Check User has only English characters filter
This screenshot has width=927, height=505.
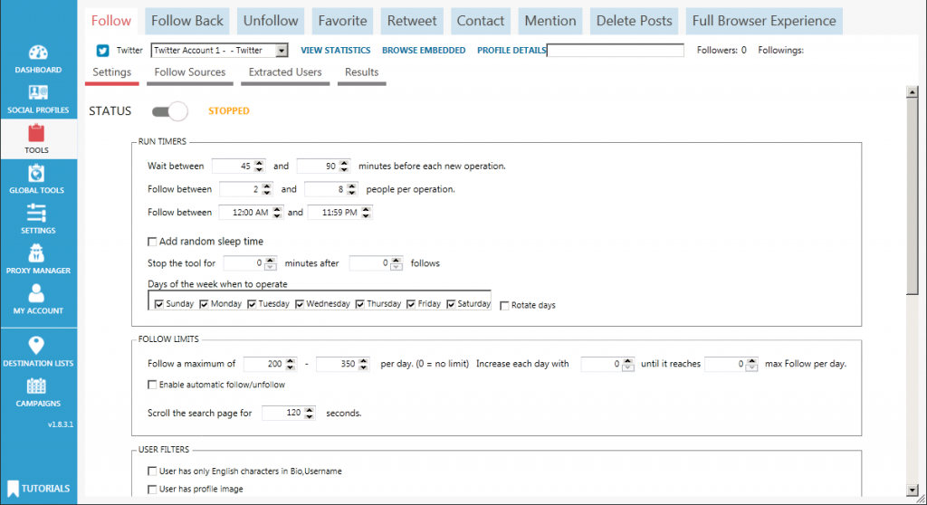(x=152, y=472)
